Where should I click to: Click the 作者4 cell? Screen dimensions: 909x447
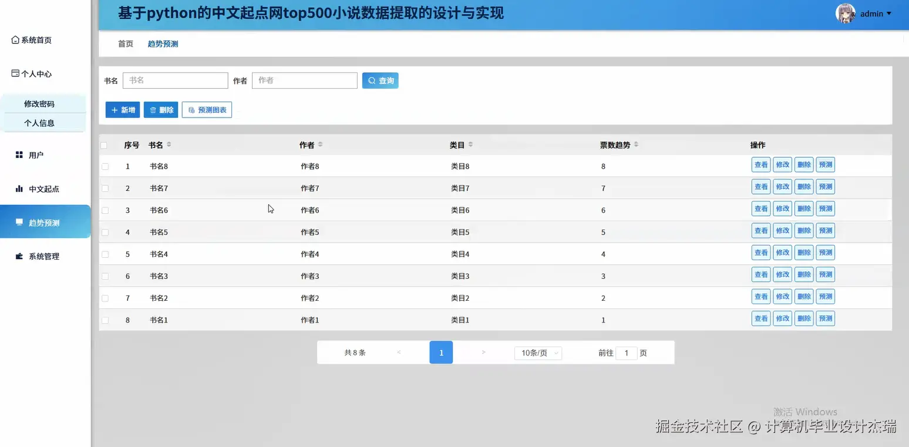click(x=310, y=254)
